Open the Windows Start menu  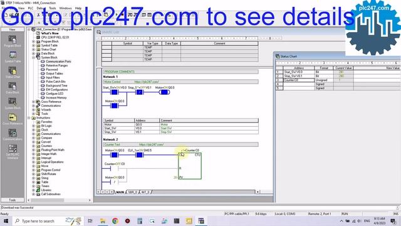pyautogui.click(x=6, y=221)
